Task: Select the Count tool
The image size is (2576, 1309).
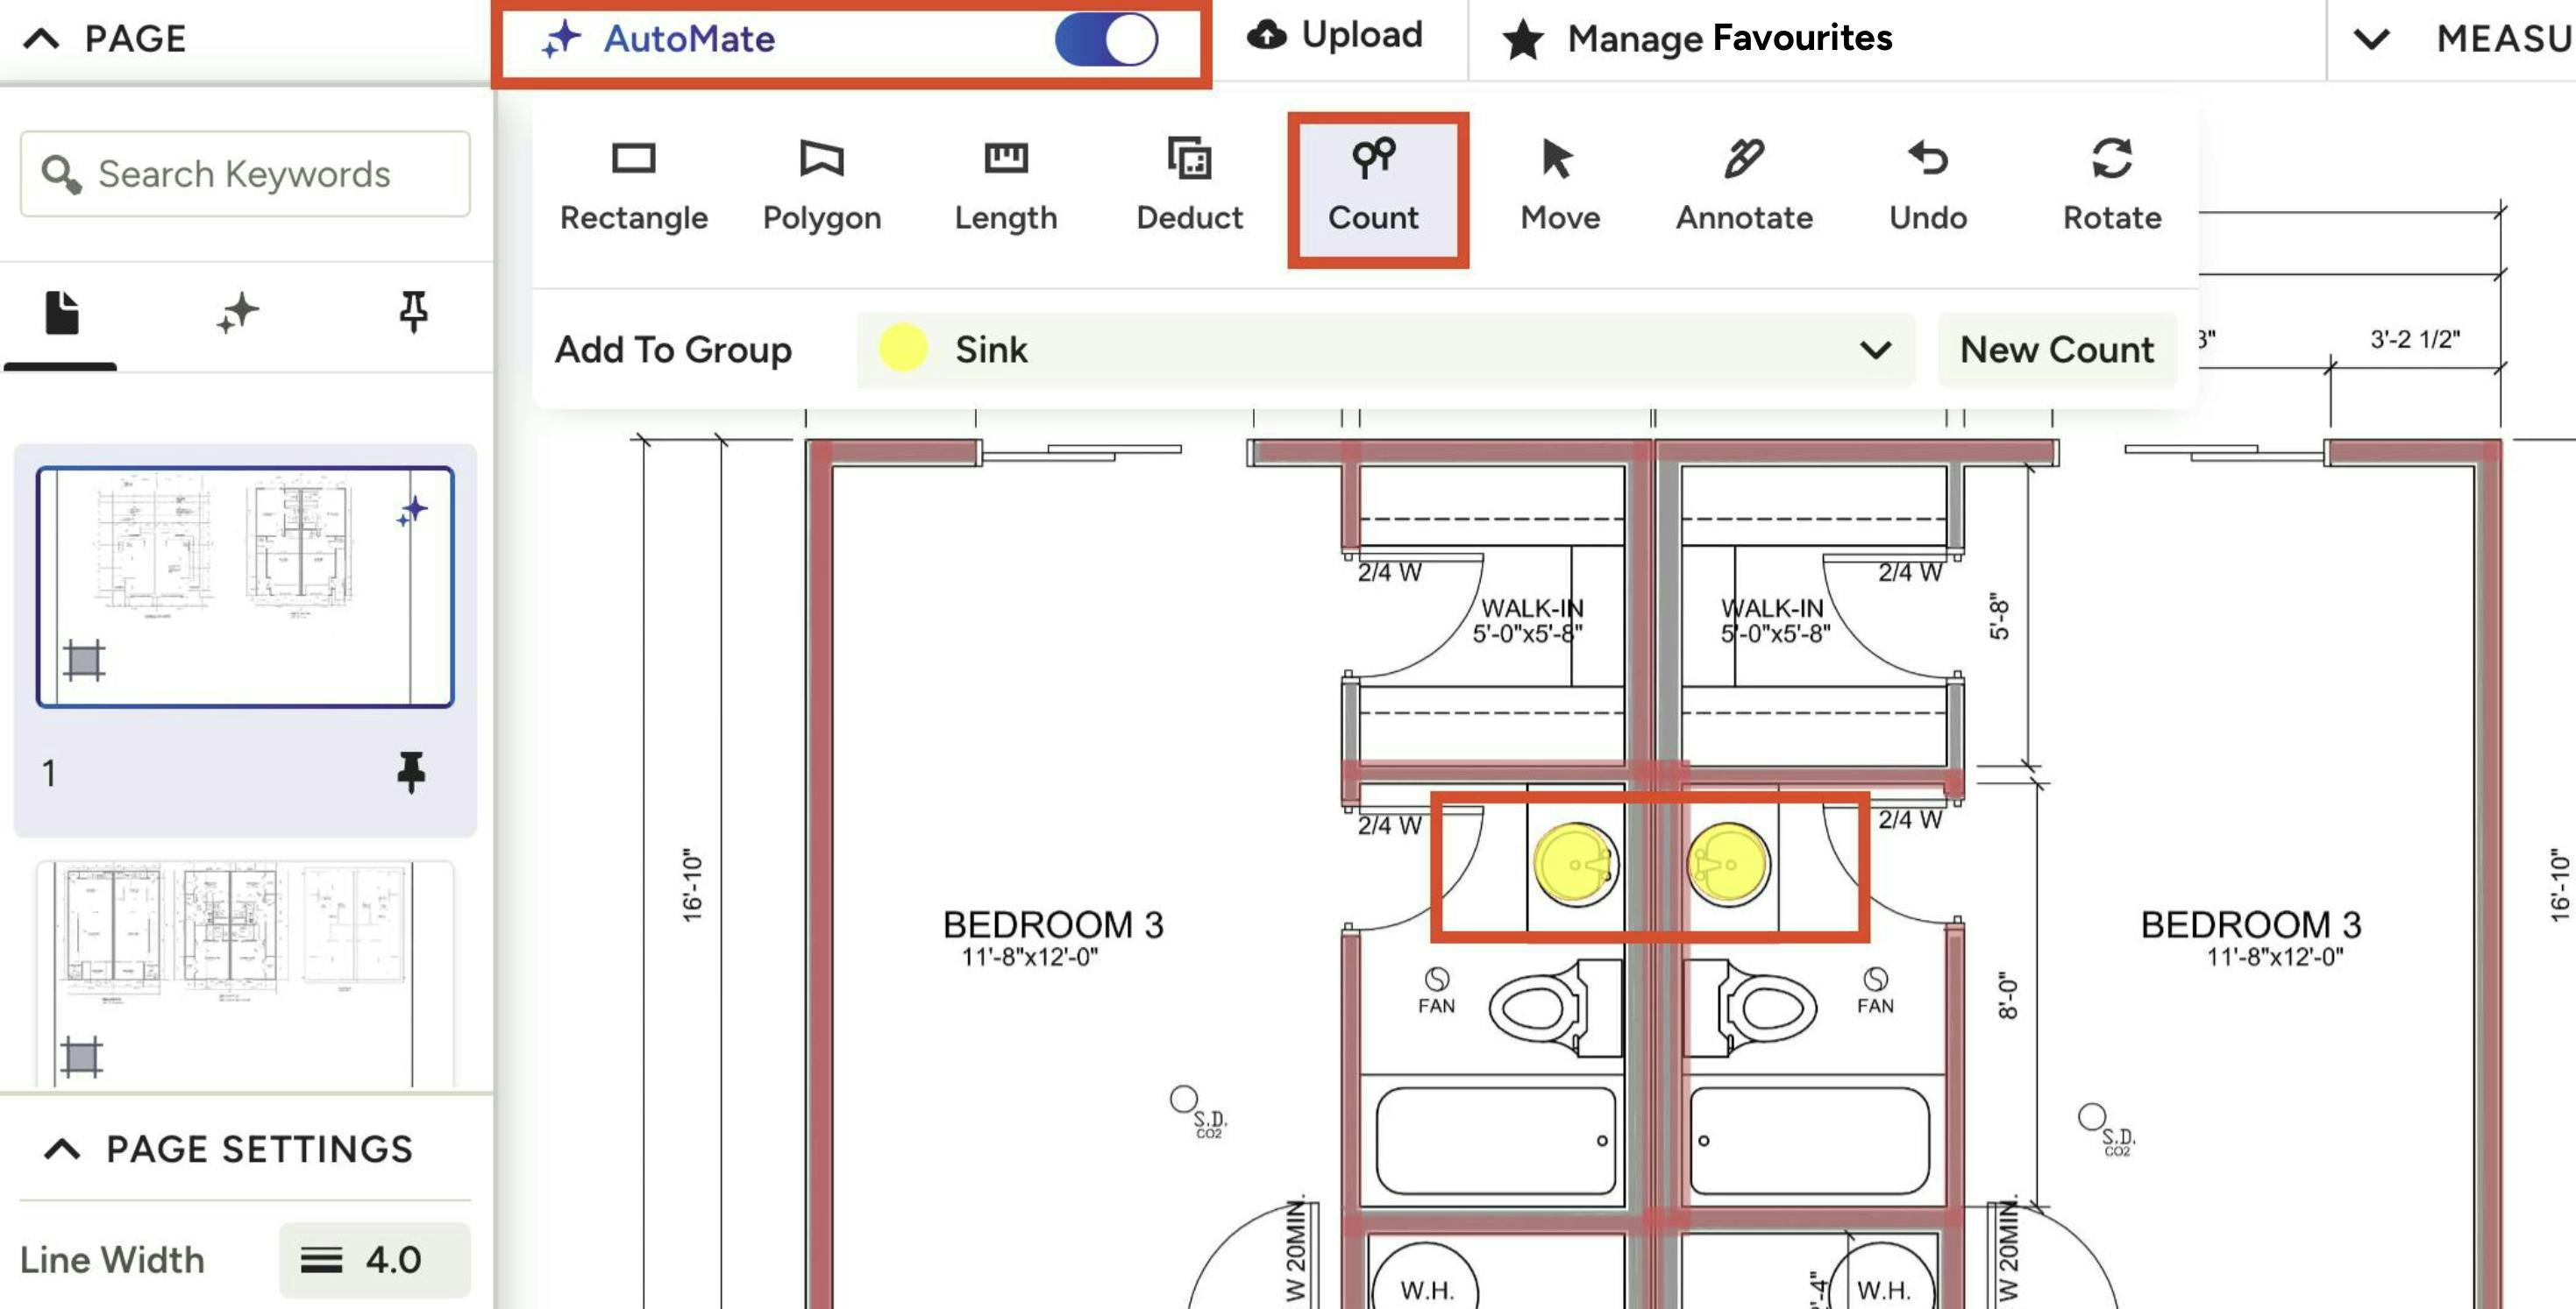Action: 1373,186
